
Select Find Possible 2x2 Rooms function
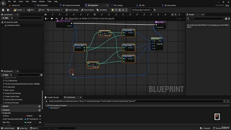(14, 100)
